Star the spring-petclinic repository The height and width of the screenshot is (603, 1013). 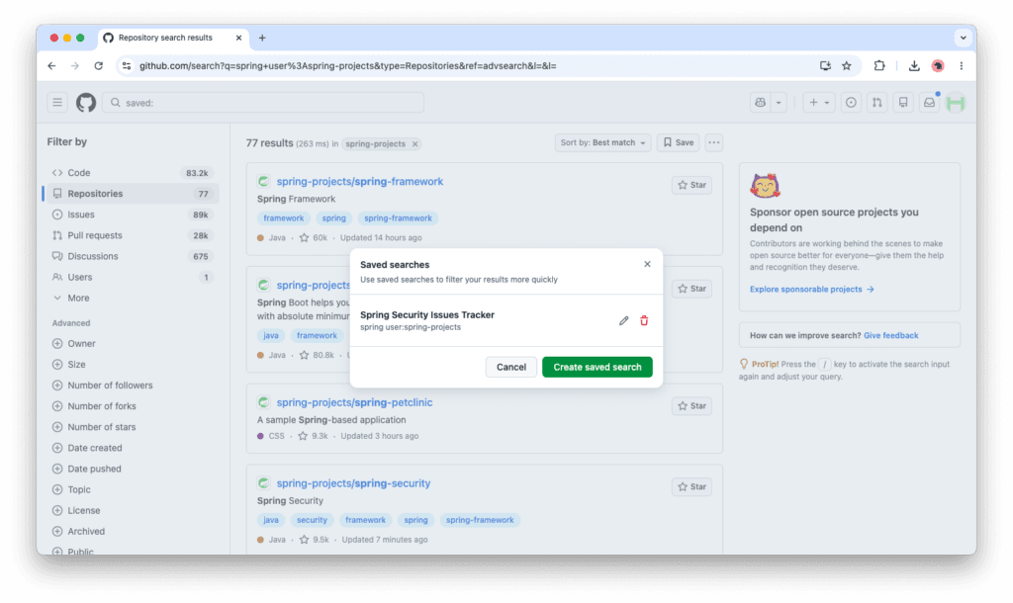click(x=691, y=406)
